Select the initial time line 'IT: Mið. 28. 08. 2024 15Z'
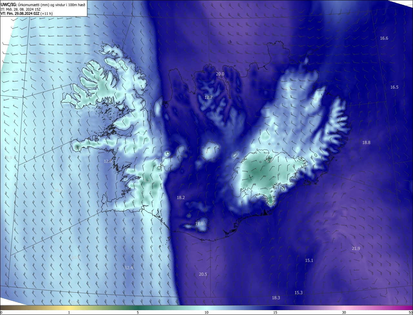The width and height of the screenshot is (413, 315). click(21, 9)
